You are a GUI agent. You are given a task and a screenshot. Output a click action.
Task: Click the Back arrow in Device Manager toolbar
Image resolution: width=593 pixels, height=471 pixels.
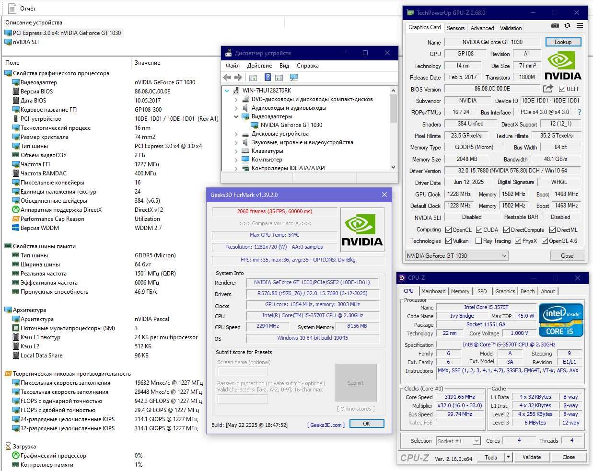coord(227,77)
